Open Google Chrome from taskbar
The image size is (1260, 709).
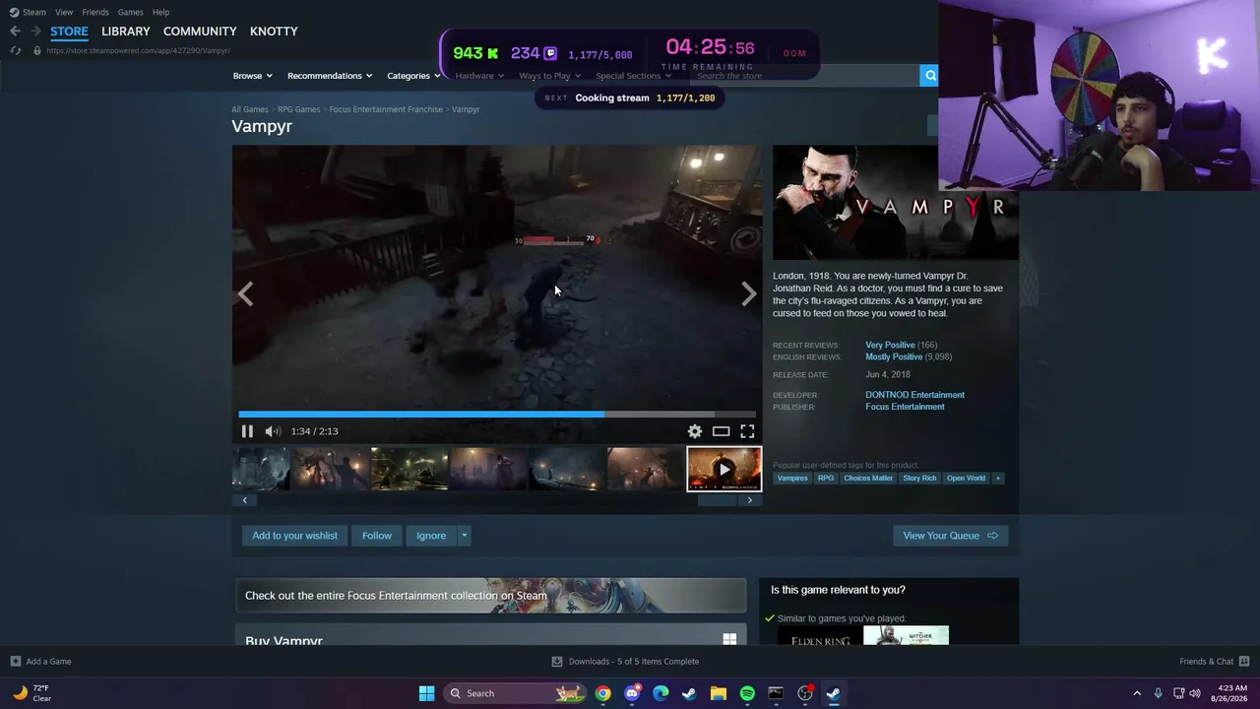click(603, 693)
